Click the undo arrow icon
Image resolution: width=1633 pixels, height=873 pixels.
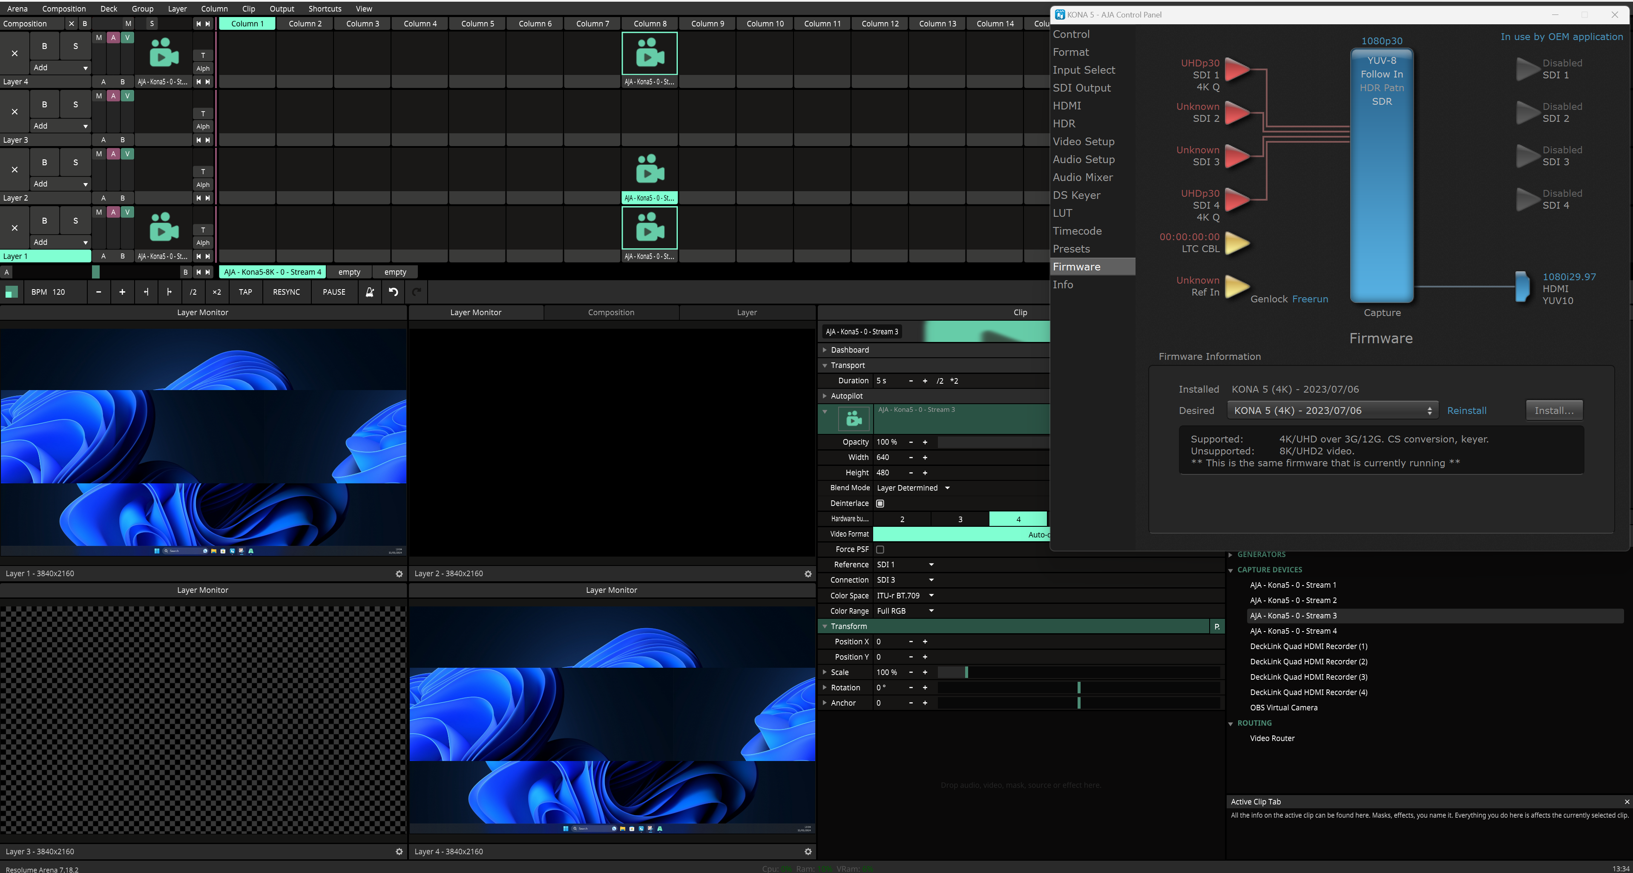point(393,292)
